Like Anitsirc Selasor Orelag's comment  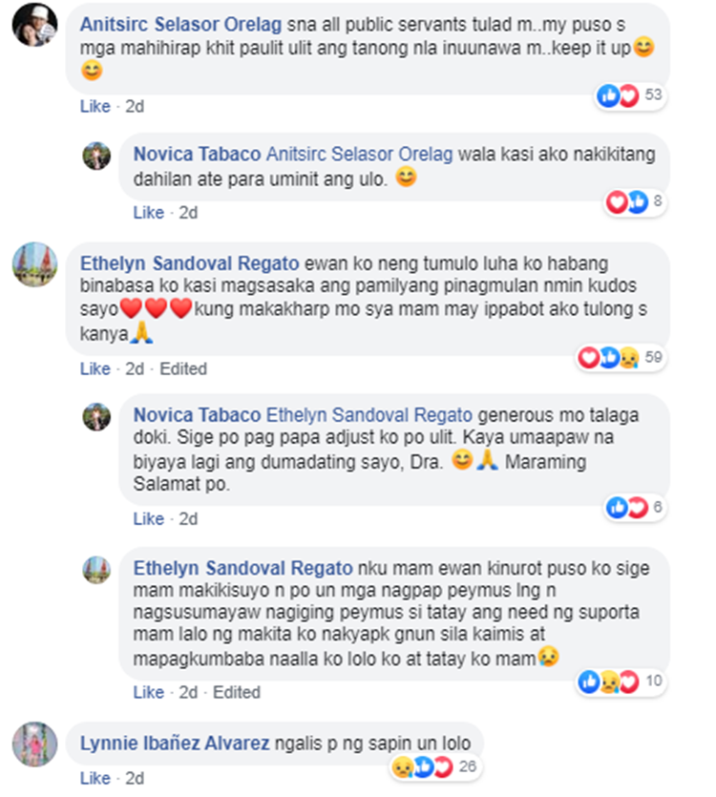[95, 107]
